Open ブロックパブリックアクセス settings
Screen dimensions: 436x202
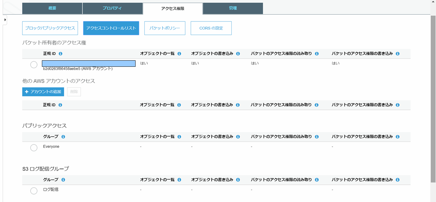click(50, 28)
